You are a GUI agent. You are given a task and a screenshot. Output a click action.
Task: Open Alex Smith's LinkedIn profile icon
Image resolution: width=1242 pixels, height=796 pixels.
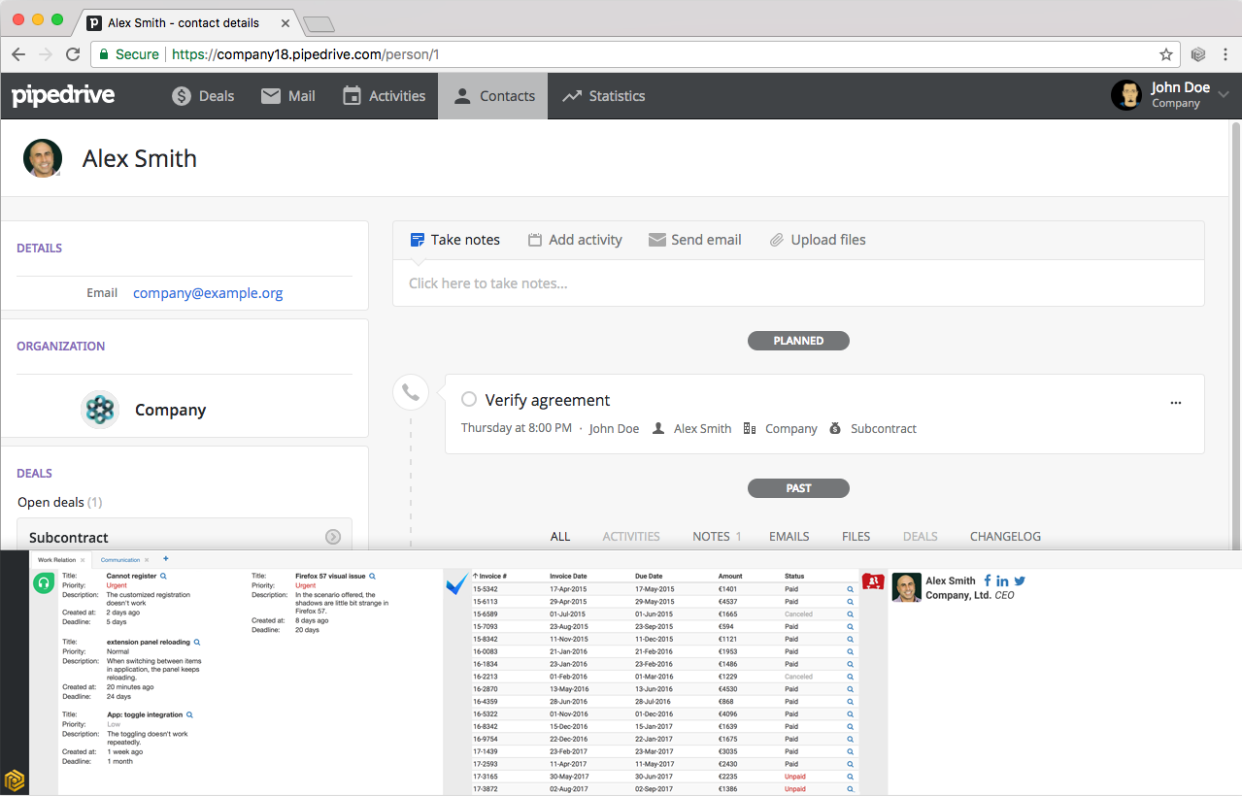click(x=1002, y=580)
